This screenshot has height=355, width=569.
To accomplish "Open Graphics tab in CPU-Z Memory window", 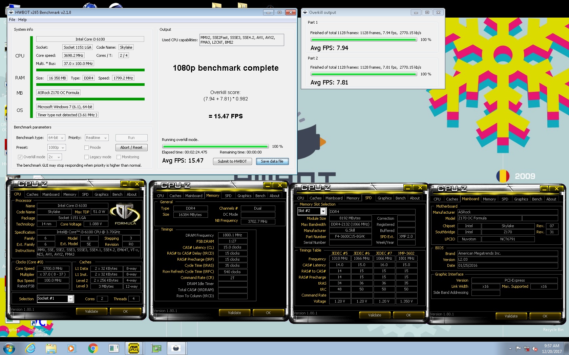I will click(x=244, y=196).
